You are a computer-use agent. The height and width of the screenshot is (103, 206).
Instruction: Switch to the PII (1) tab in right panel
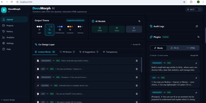pos(175,48)
